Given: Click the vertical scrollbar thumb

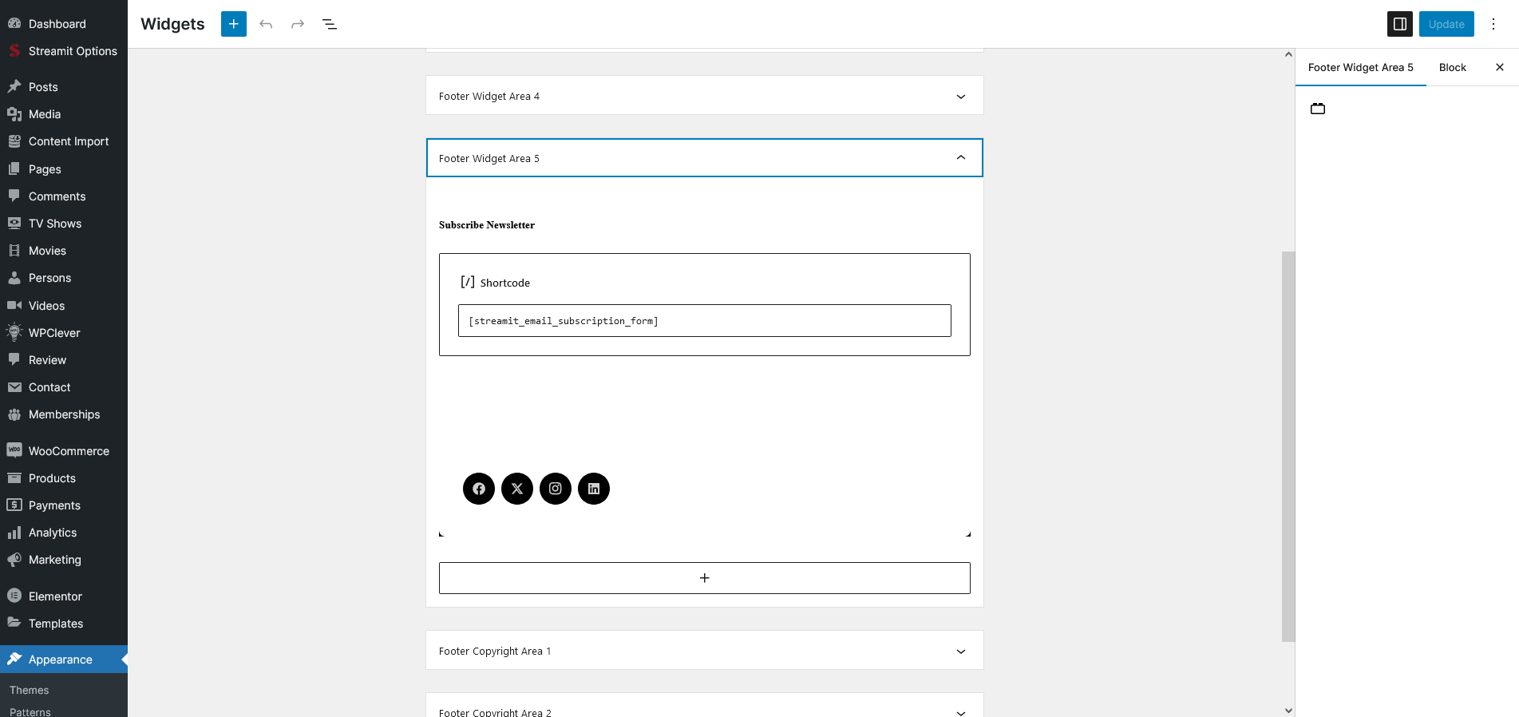Looking at the screenshot, I should point(1288,446).
